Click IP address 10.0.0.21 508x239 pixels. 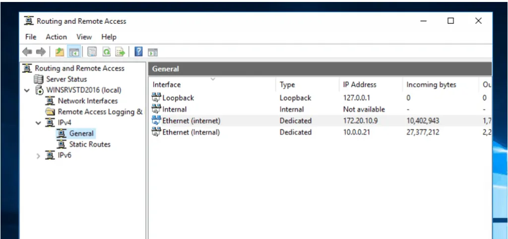(x=356, y=132)
